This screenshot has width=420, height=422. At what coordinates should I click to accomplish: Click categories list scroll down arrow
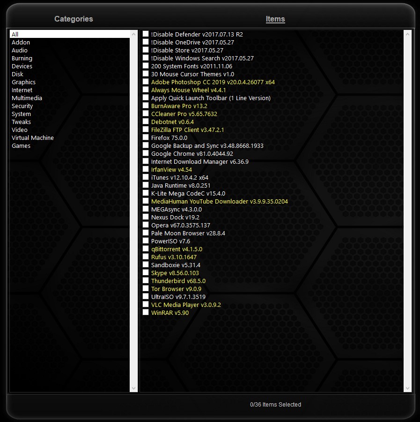133,388
